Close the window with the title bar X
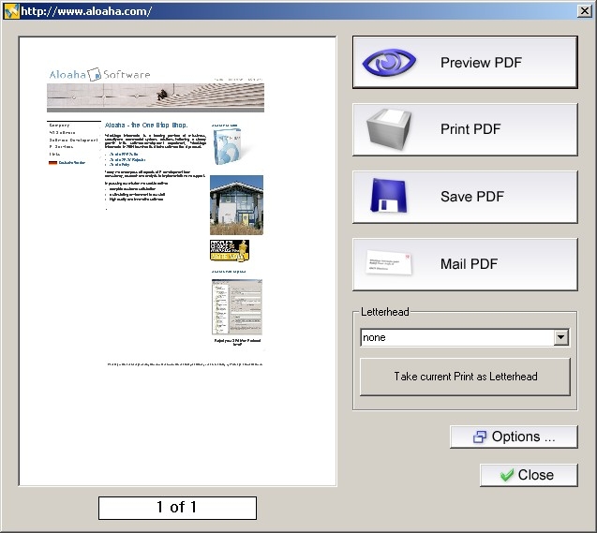 585,10
